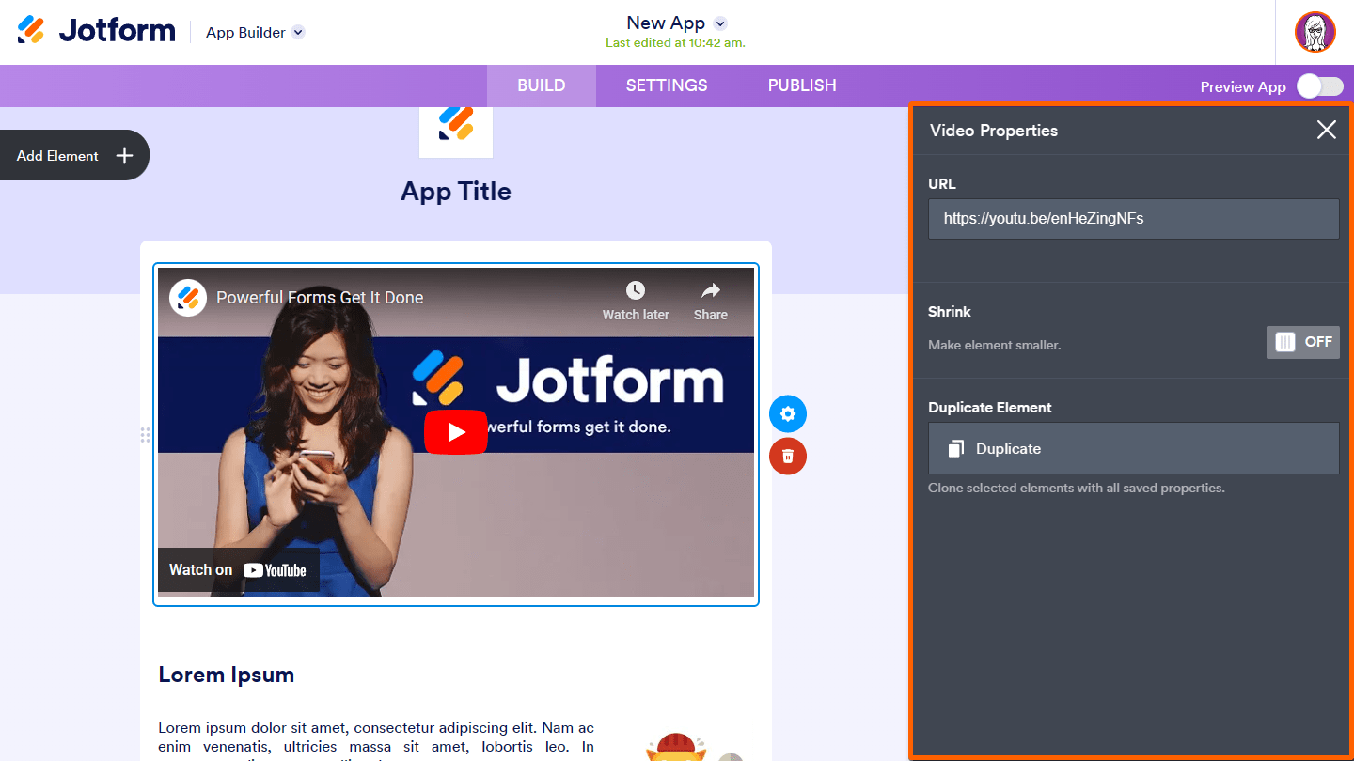Click the 'Make element smaller.' description
The width and height of the screenshot is (1354, 761).
click(995, 345)
